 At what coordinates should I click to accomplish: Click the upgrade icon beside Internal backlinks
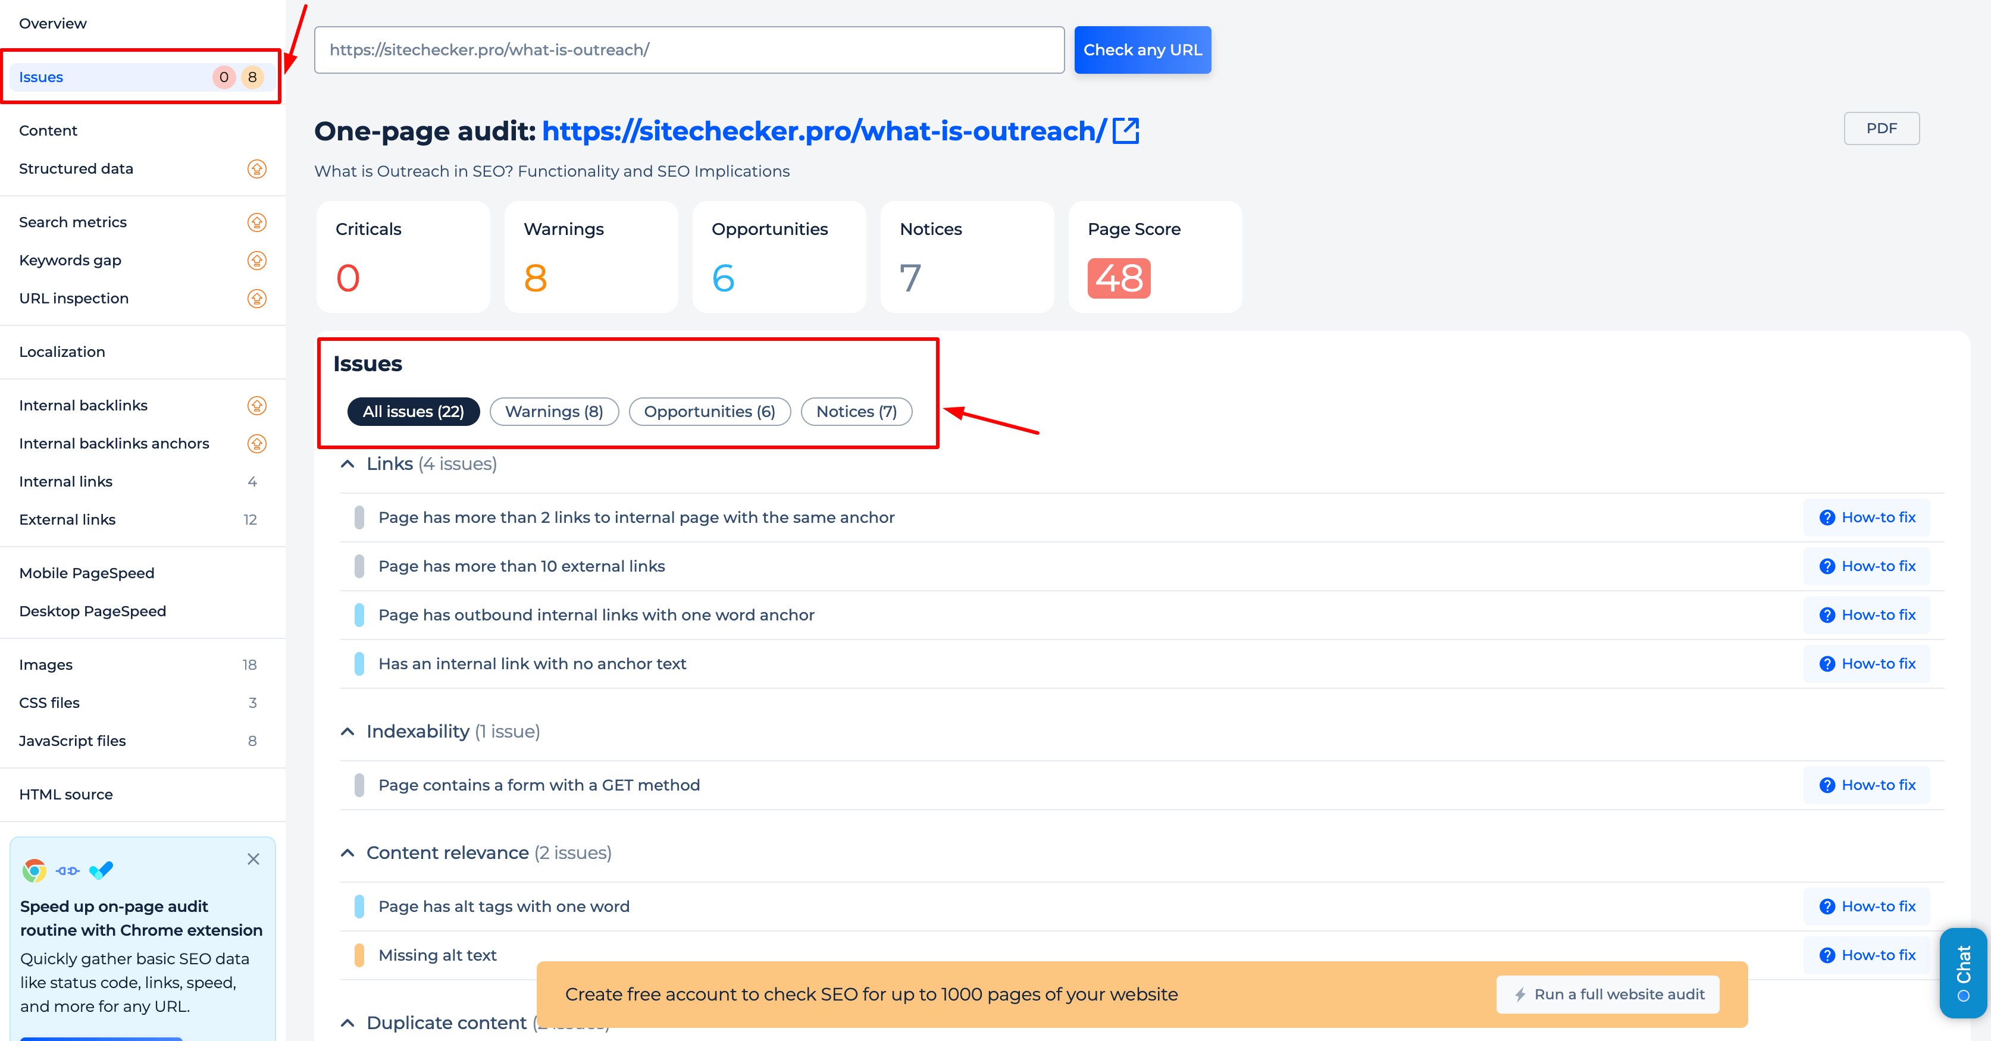tap(256, 406)
